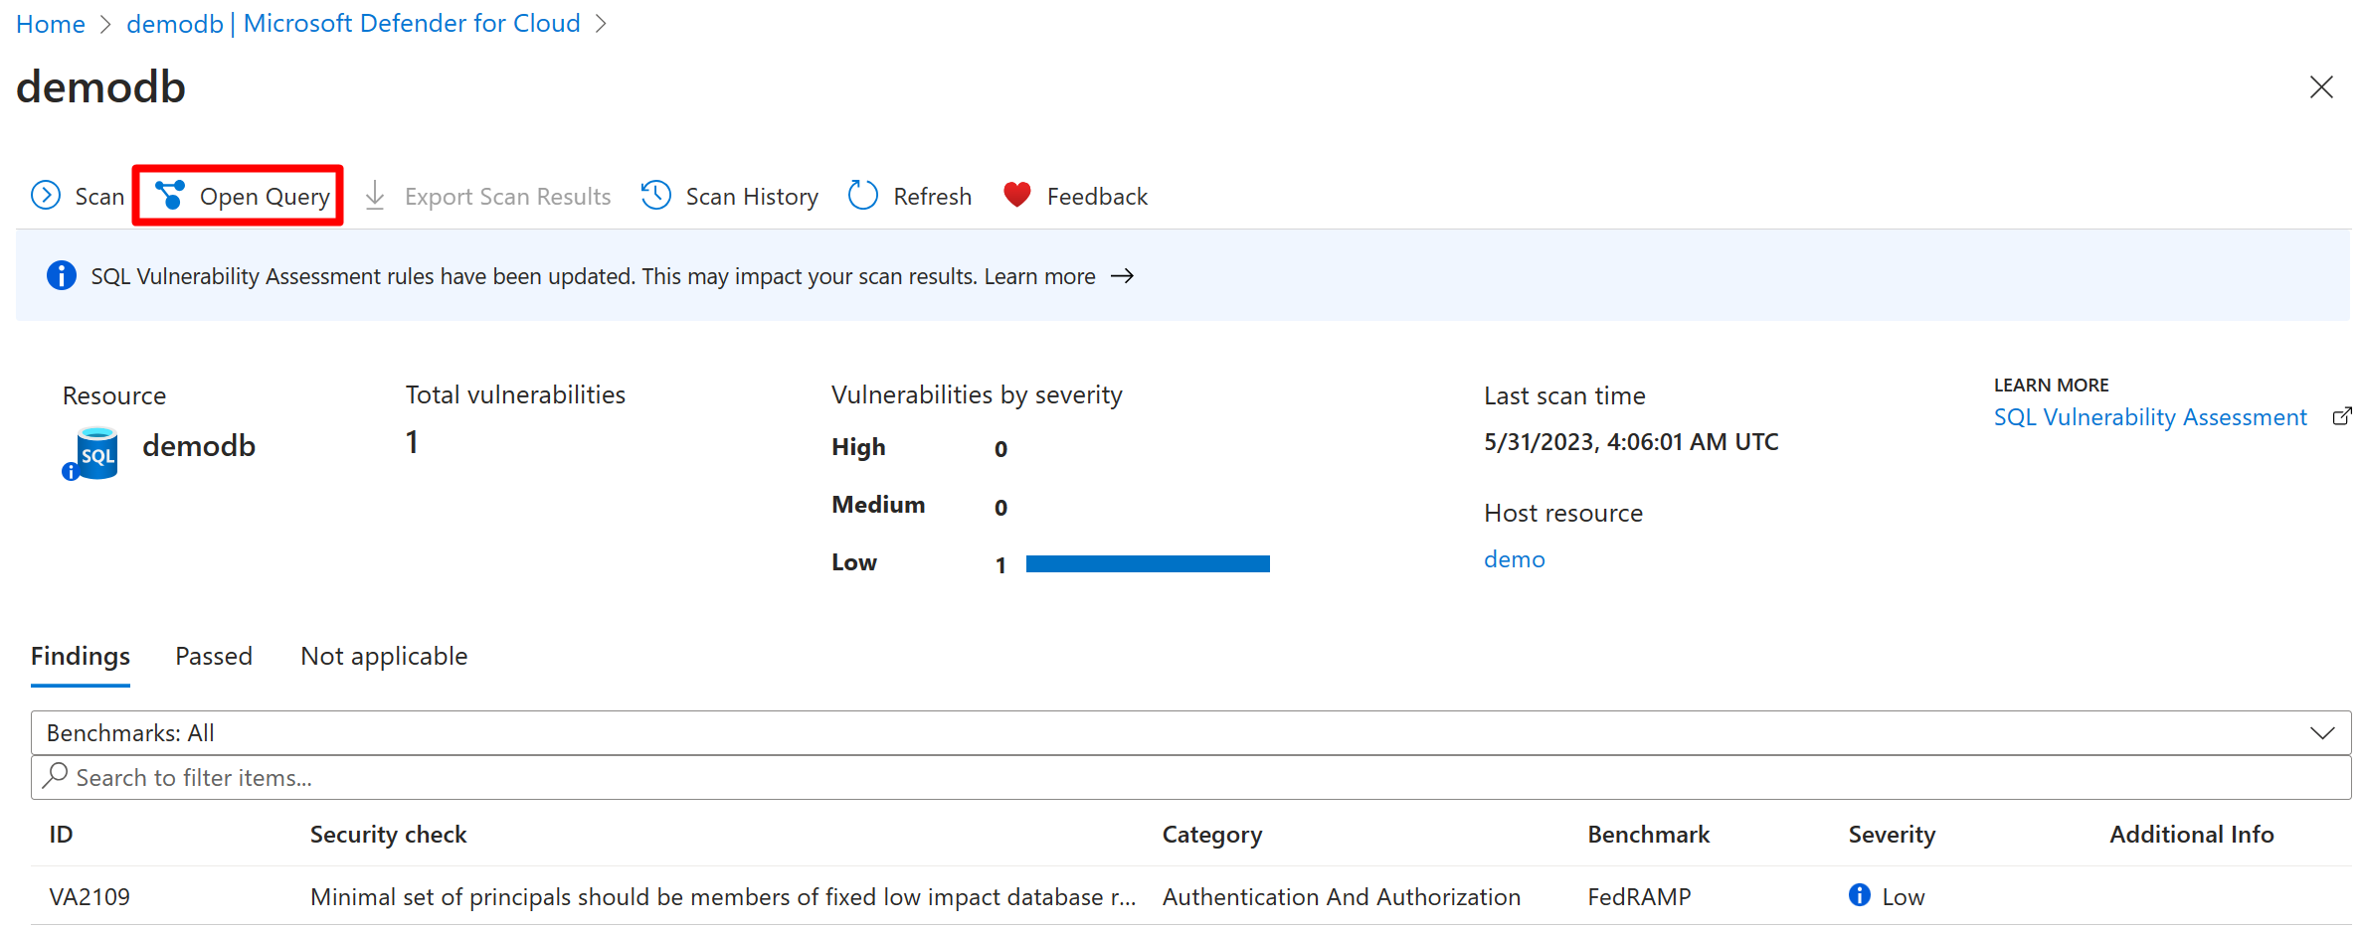The width and height of the screenshot is (2362, 932).
Task: Switch to the Findings tab
Action: click(81, 656)
